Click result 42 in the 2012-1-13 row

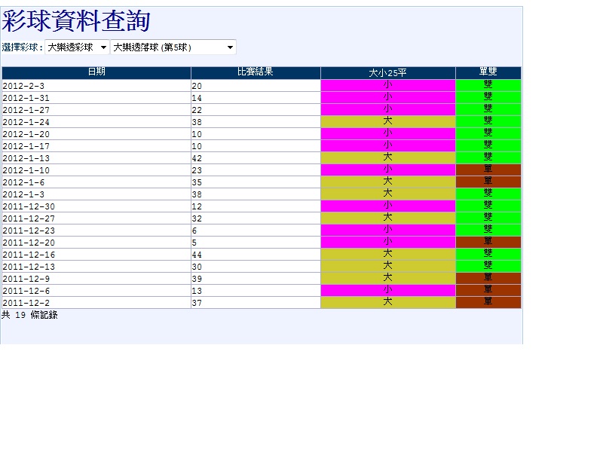coord(256,158)
